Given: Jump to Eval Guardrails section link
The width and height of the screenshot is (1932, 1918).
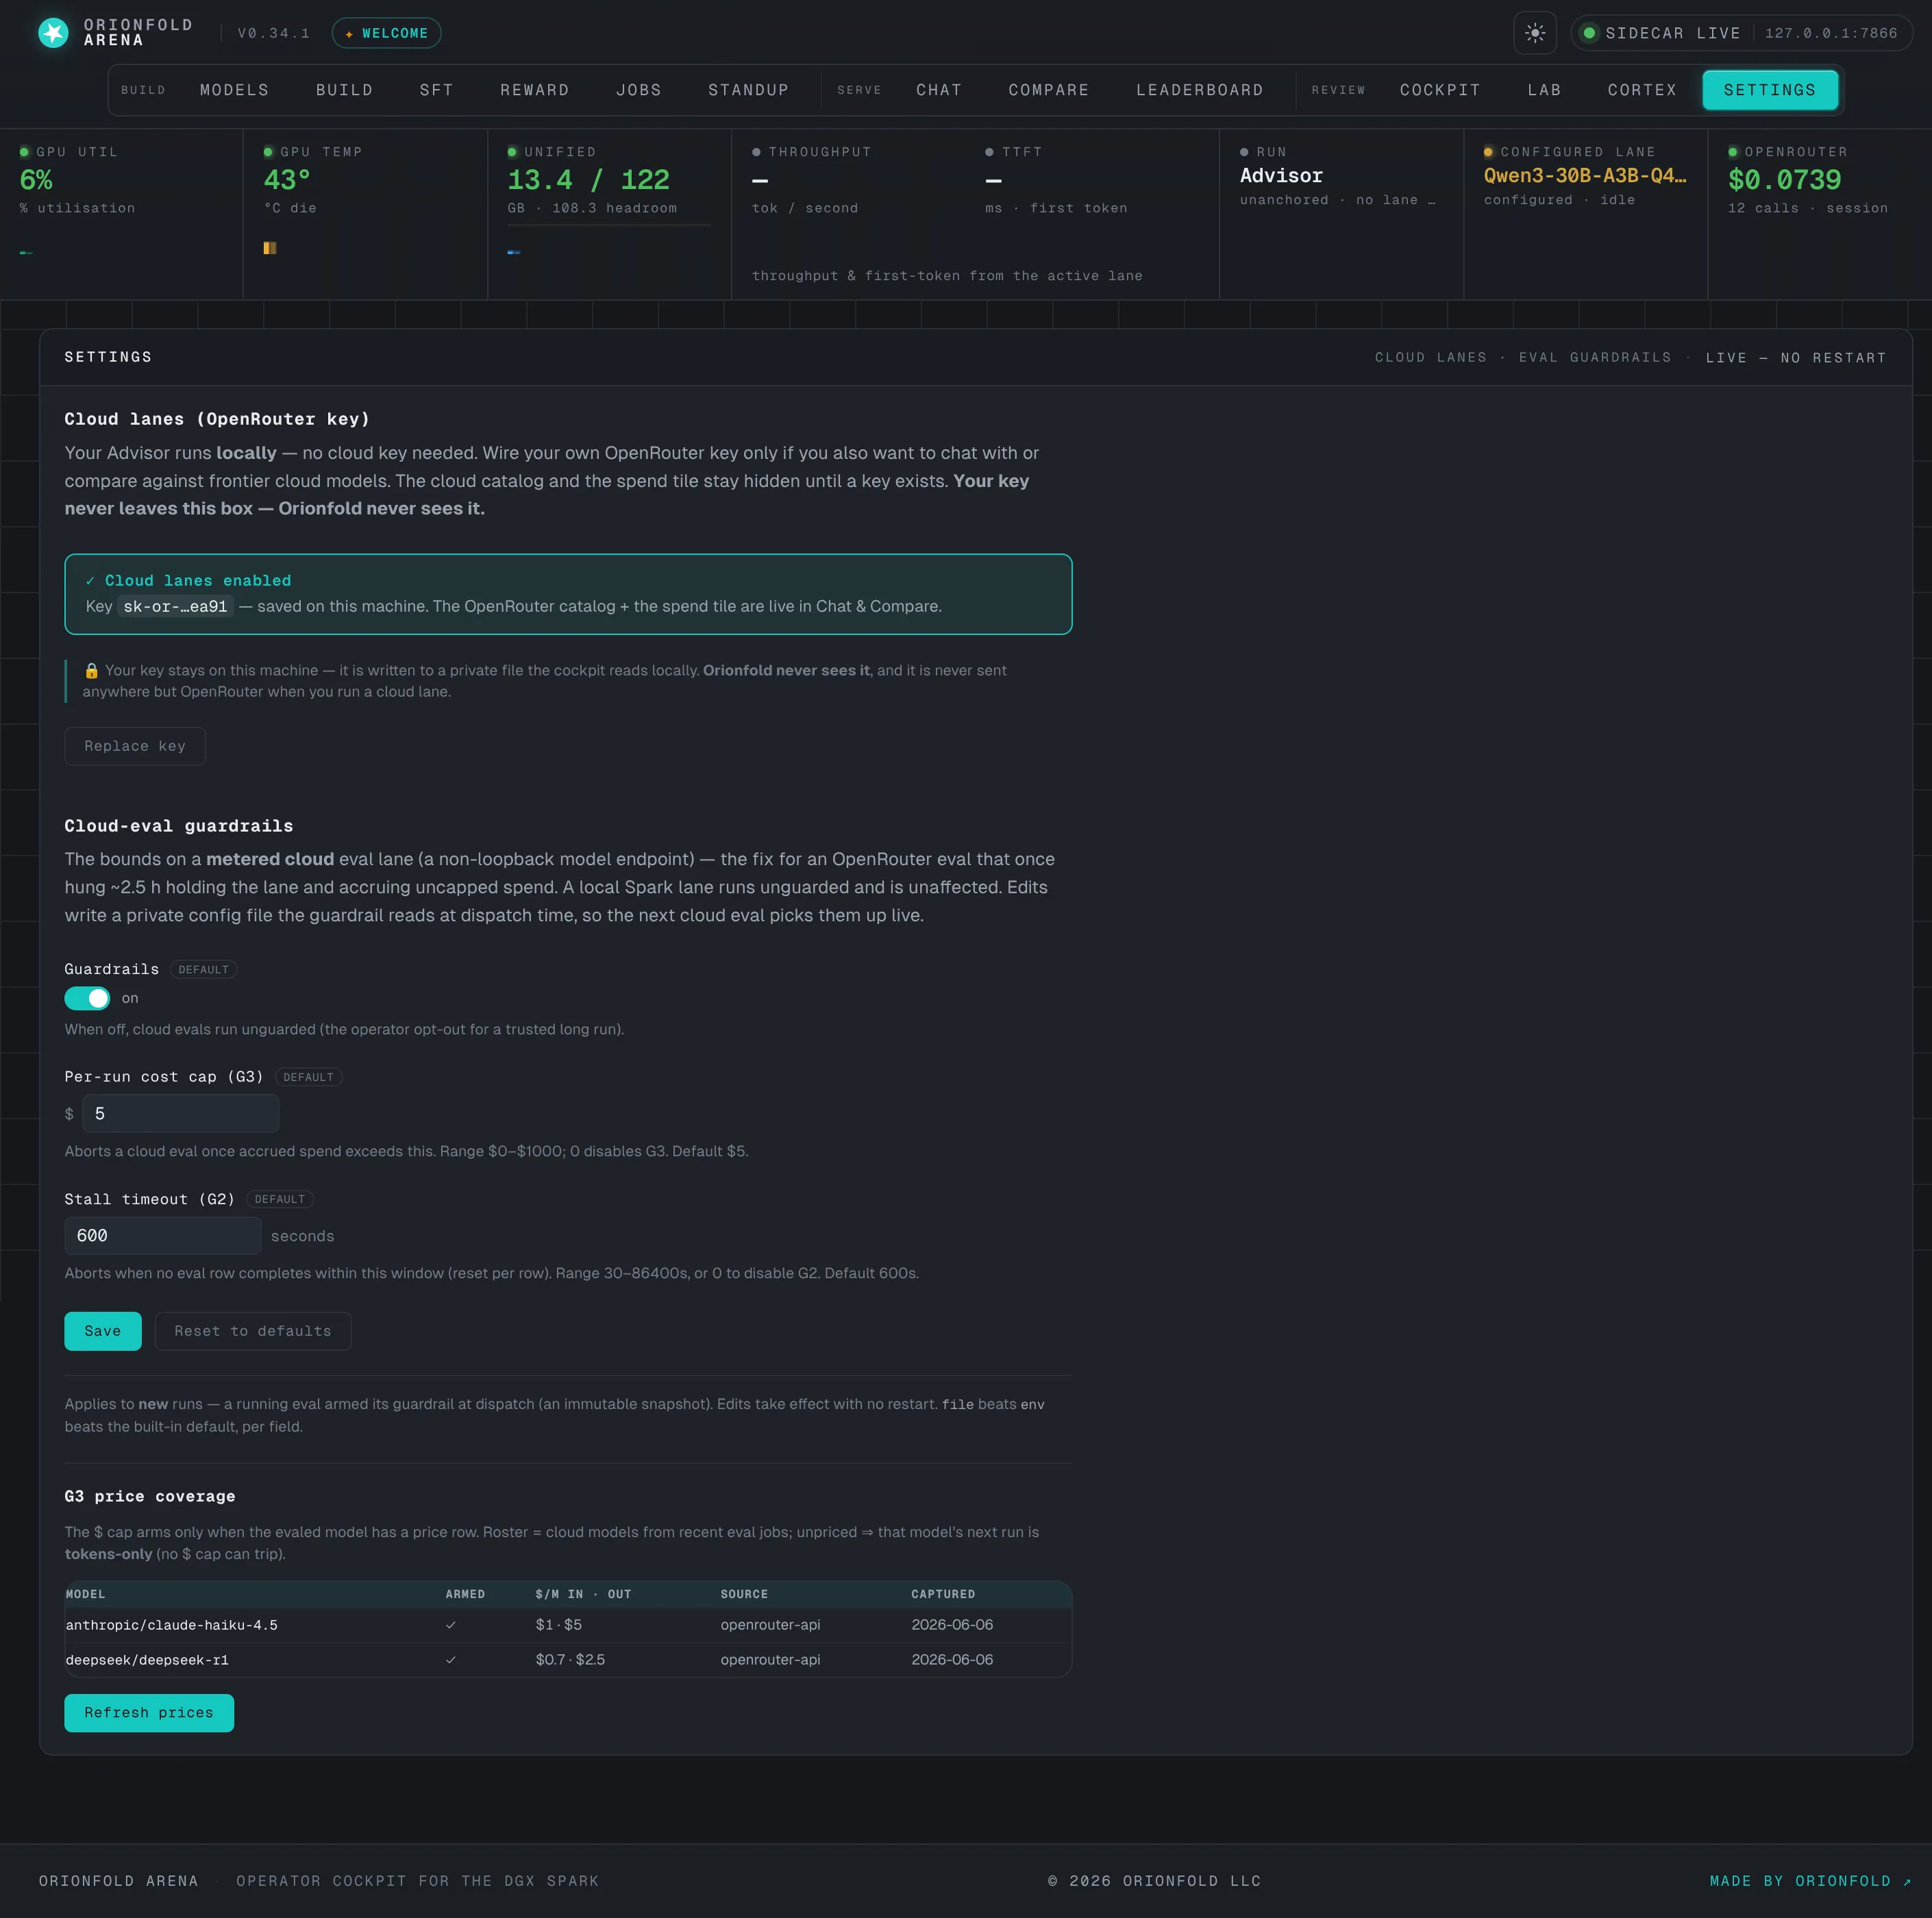Looking at the screenshot, I should pyautogui.click(x=1595, y=357).
